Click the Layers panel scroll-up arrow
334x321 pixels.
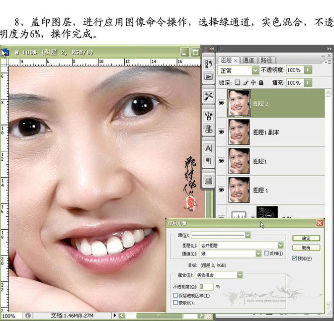328,93
